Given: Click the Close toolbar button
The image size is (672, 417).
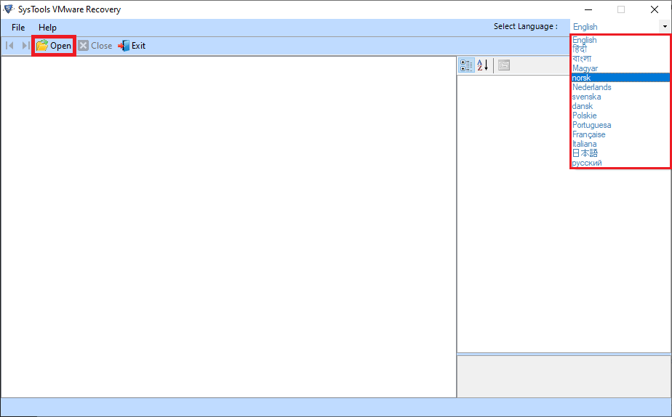Looking at the screenshot, I should pos(95,45).
